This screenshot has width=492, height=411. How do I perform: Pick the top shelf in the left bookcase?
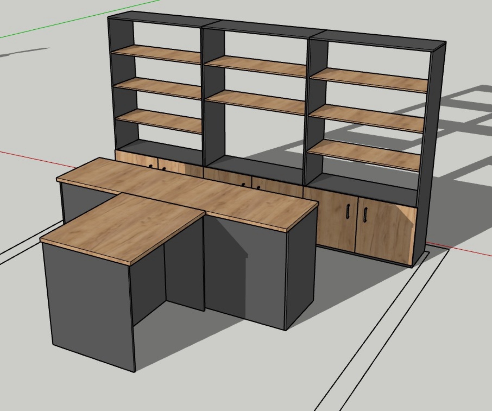click(x=156, y=54)
